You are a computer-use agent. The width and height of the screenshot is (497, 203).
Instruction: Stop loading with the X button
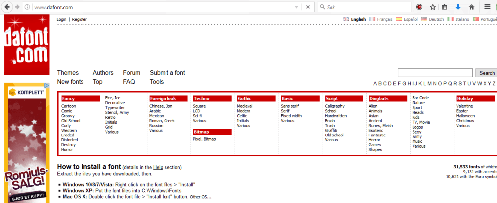(x=308, y=7)
